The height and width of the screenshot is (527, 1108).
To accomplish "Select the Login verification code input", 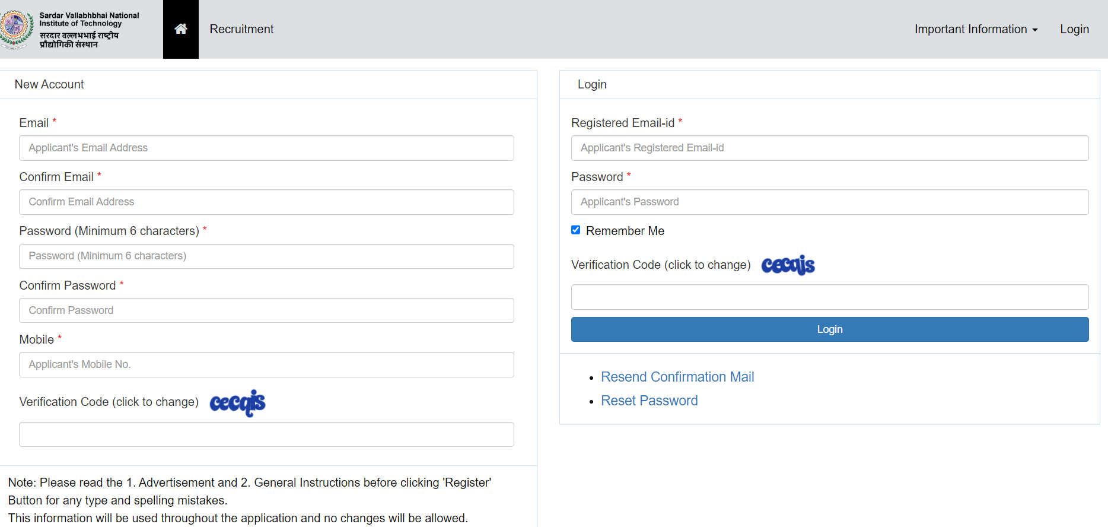I will pyautogui.click(x=829, y=297).
